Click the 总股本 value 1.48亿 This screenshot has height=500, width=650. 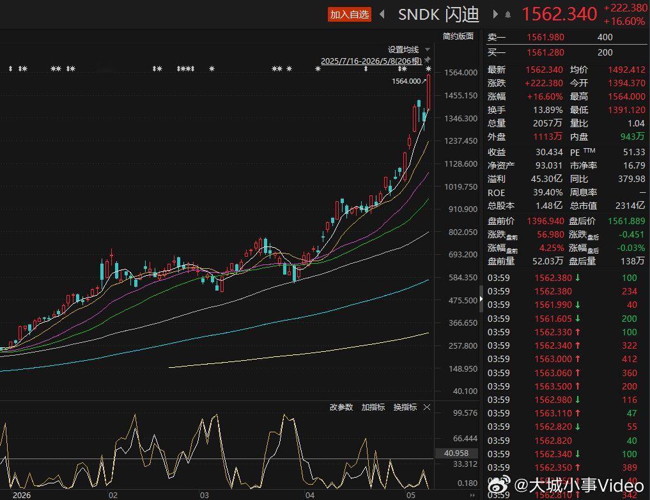coord(549,206)
